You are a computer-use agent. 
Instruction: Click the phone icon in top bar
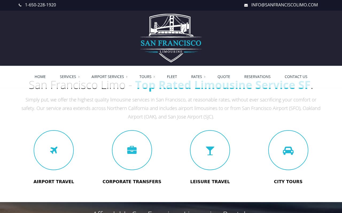[x=20, y=5]
